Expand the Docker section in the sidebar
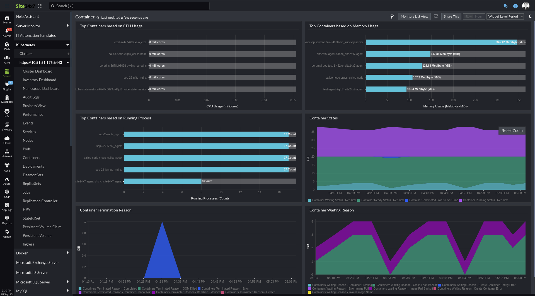The height and width of the screenshot is (296, 535). click(x=22, y=253)
